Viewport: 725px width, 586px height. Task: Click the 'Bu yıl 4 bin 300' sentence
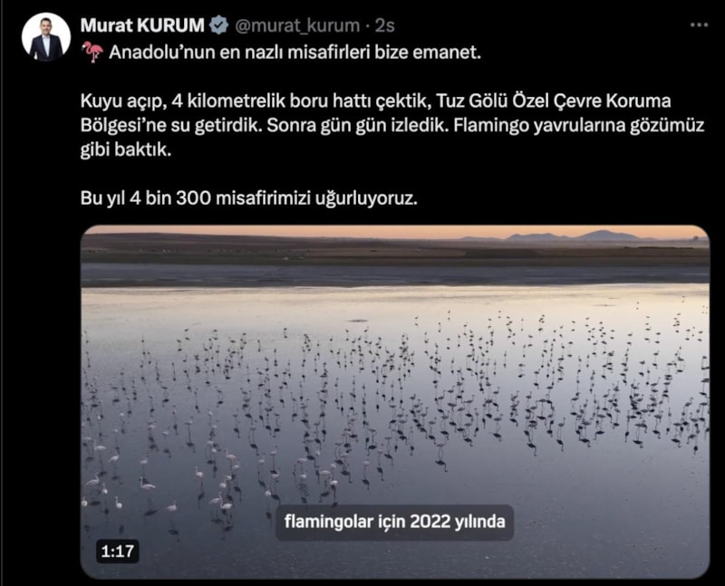(248, 198)
